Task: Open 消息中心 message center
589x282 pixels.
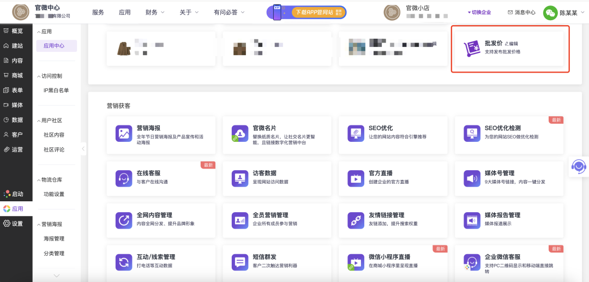Action: (x=522, y=12)
